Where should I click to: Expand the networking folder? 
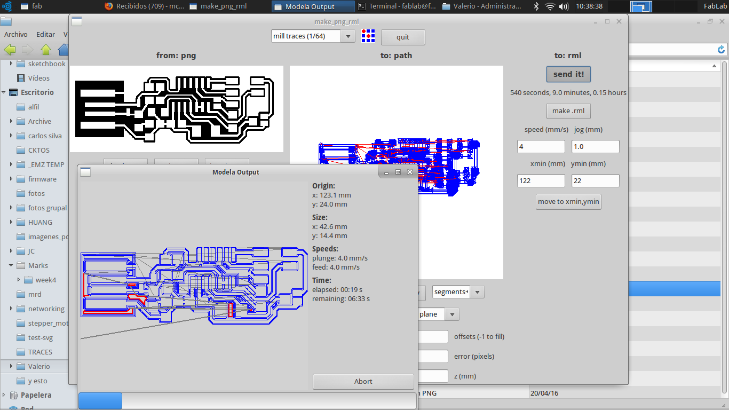[11, 309]
